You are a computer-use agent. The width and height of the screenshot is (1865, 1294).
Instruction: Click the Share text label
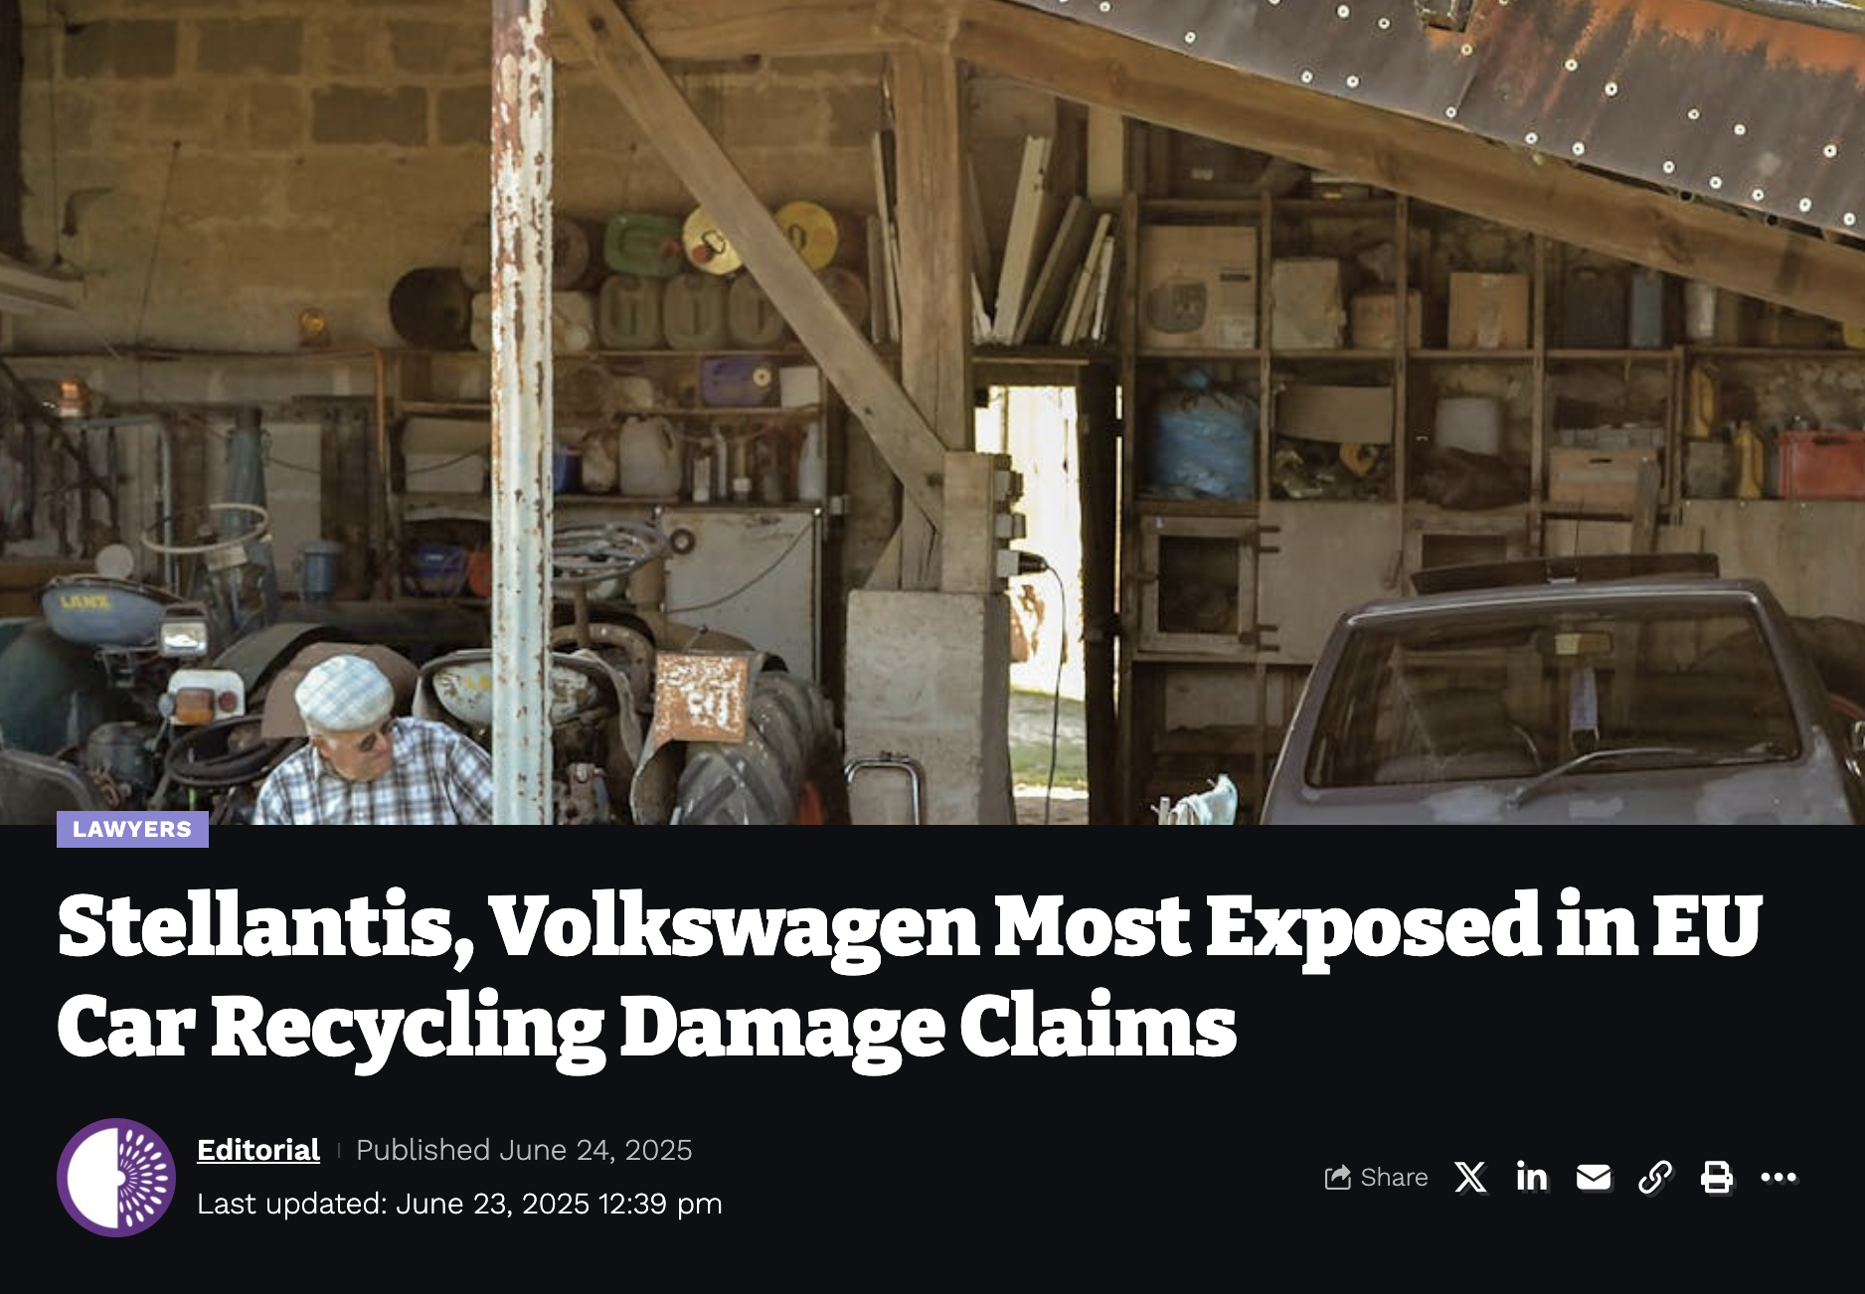(1394, 1178)
